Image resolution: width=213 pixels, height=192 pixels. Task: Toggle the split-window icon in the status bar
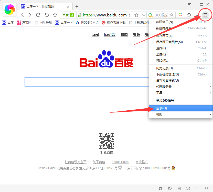tap(197, 188)
